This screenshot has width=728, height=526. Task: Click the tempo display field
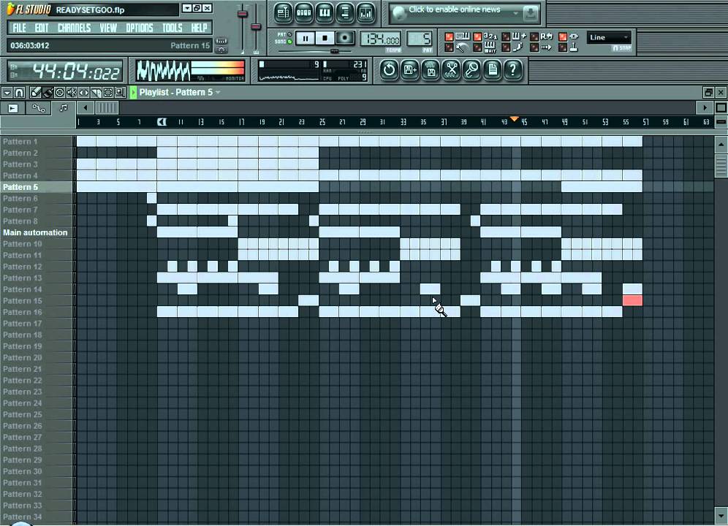pos(381,39)
